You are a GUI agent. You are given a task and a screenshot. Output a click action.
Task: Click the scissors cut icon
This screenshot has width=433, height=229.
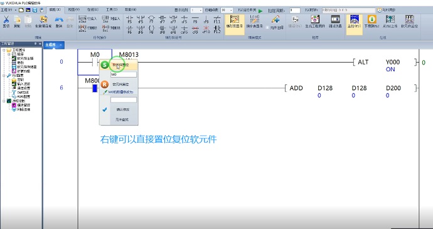(x=6, y=20)
